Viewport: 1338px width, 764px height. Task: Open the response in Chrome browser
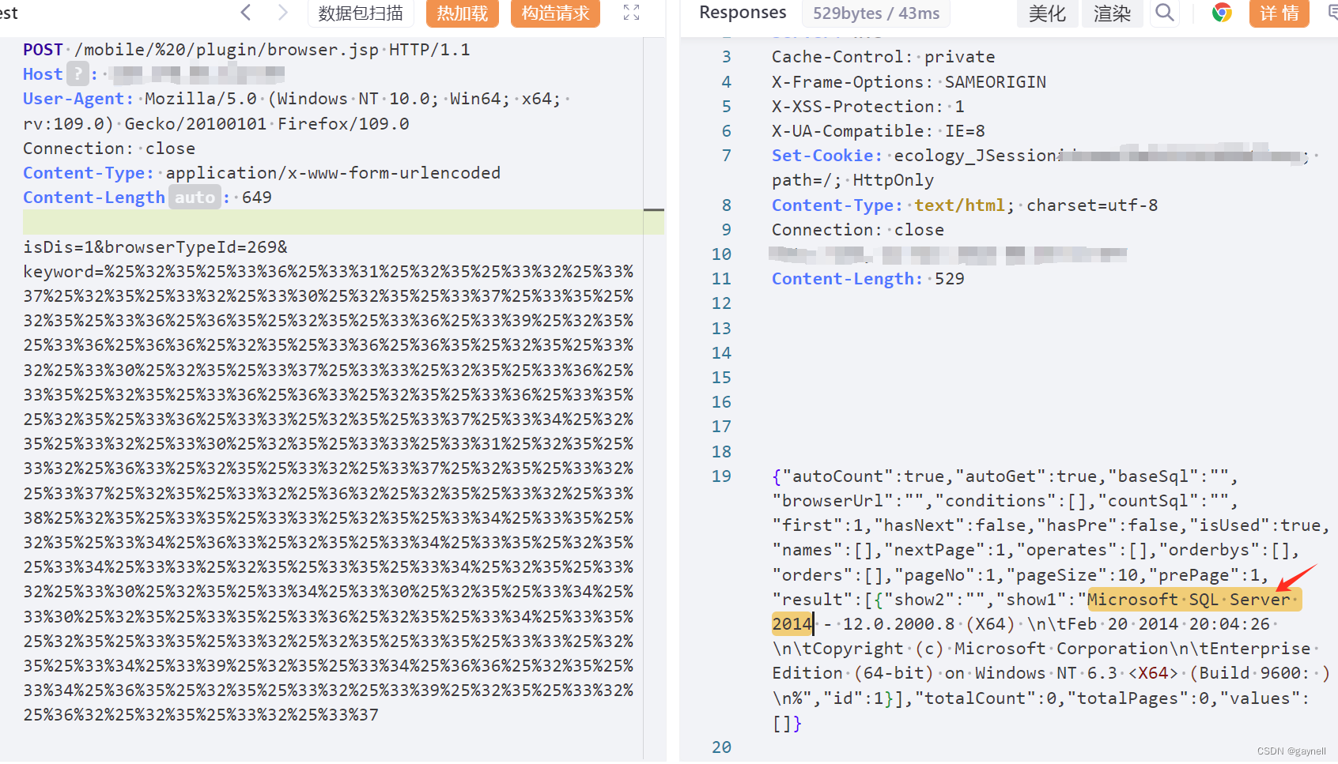coord(1222,13)
